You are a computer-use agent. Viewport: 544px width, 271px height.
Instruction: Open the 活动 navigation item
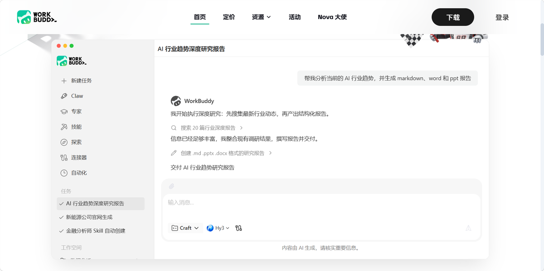click(295, 17)
